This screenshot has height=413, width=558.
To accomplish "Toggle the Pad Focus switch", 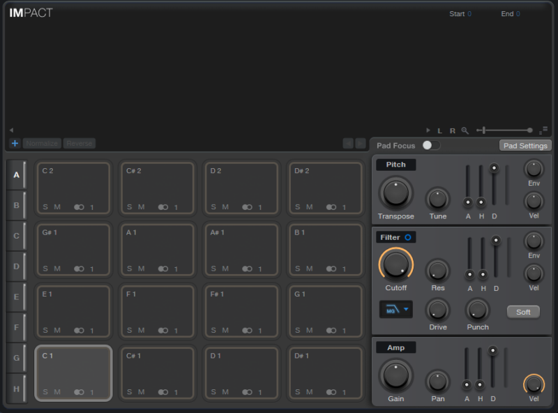I will (x=431, y=145).
